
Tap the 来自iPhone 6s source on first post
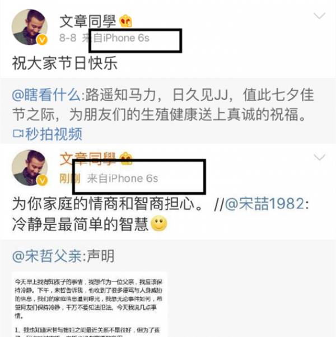pyautogui.click(x=116, y=38)
